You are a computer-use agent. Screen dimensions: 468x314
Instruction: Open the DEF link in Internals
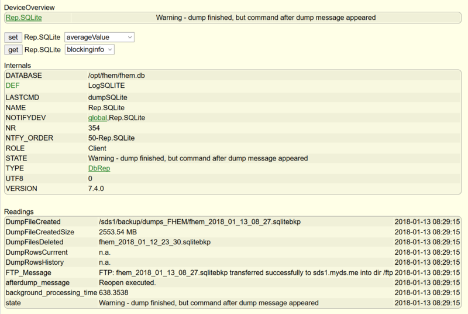(x=13, y=86)
